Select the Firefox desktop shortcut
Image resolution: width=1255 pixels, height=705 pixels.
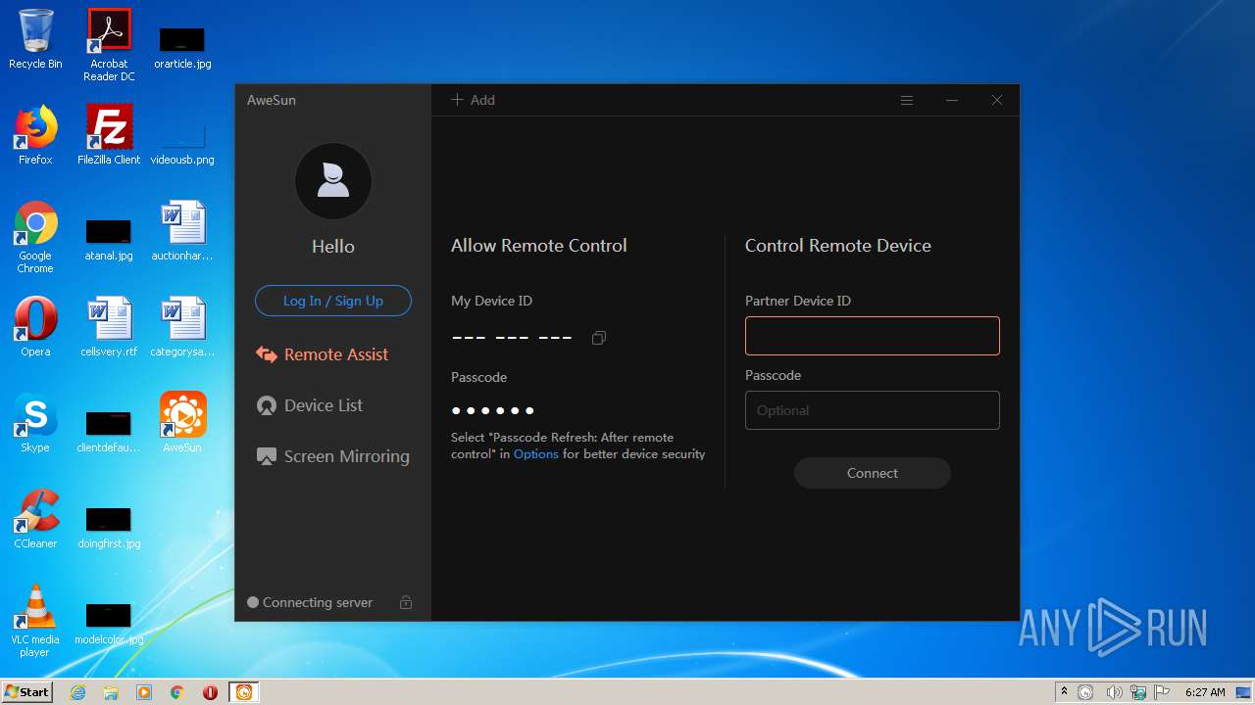tap(35, 135)
